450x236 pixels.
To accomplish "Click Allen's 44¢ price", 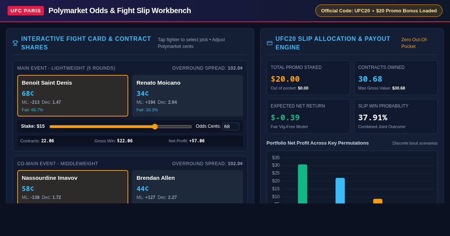I will (142, 188).
